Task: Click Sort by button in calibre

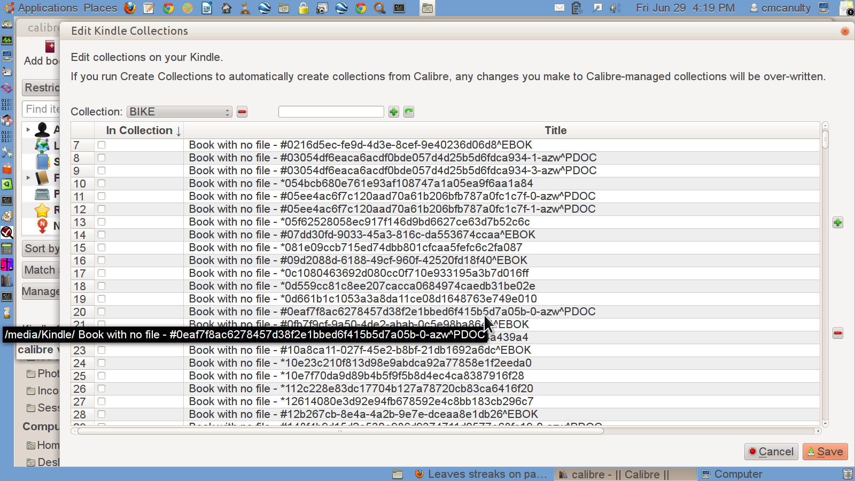Action: (41, 249)
